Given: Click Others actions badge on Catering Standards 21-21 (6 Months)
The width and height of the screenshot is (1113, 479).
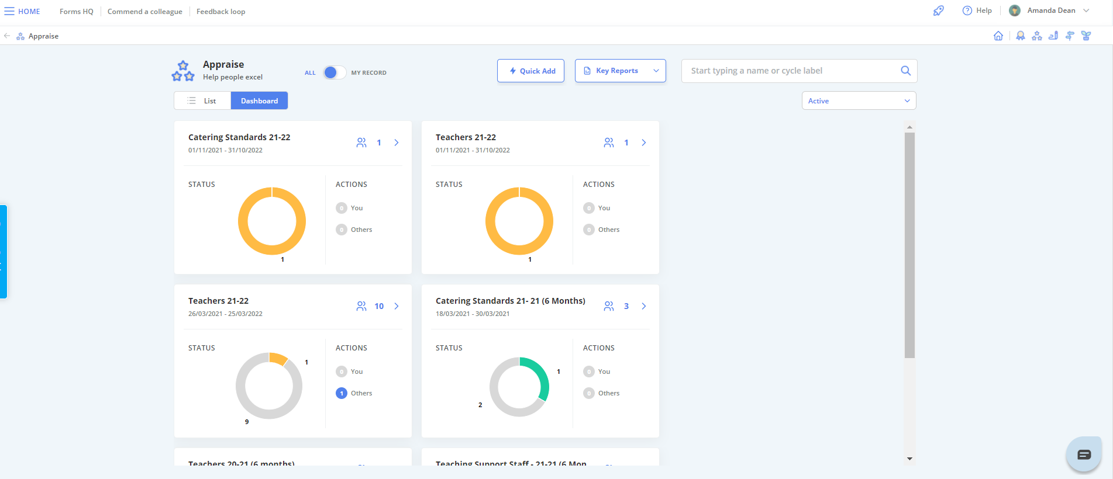Looking at the screenshot, I should (589, 393).
